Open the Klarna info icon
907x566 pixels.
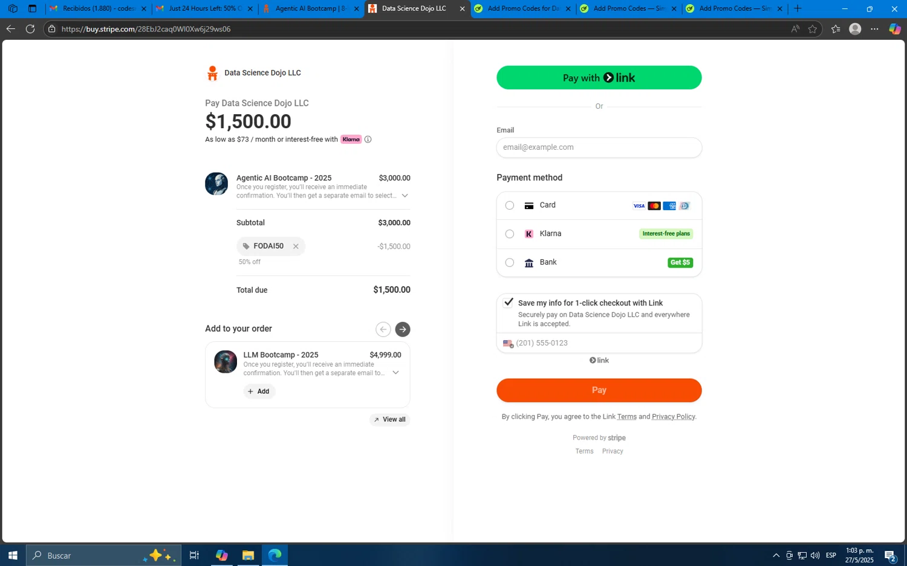tap(368, 140)
